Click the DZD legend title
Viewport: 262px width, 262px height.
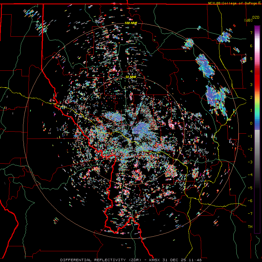[256, 17]
